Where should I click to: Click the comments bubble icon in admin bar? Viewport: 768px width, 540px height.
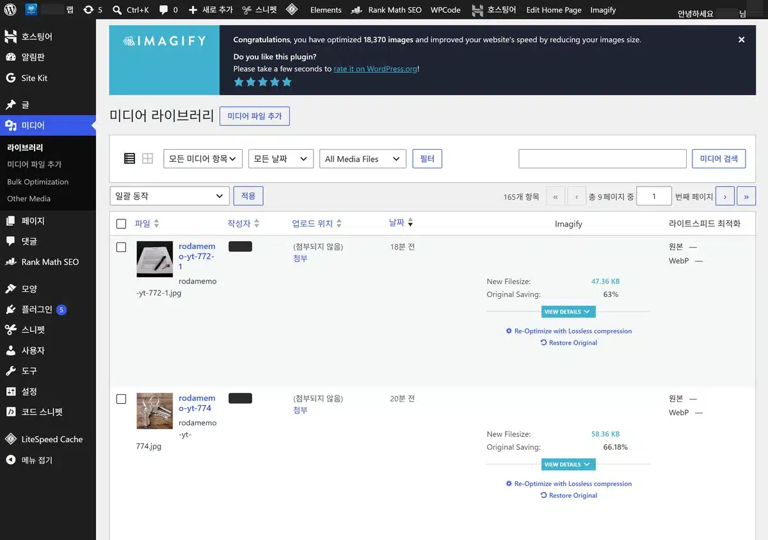(163, 10)
